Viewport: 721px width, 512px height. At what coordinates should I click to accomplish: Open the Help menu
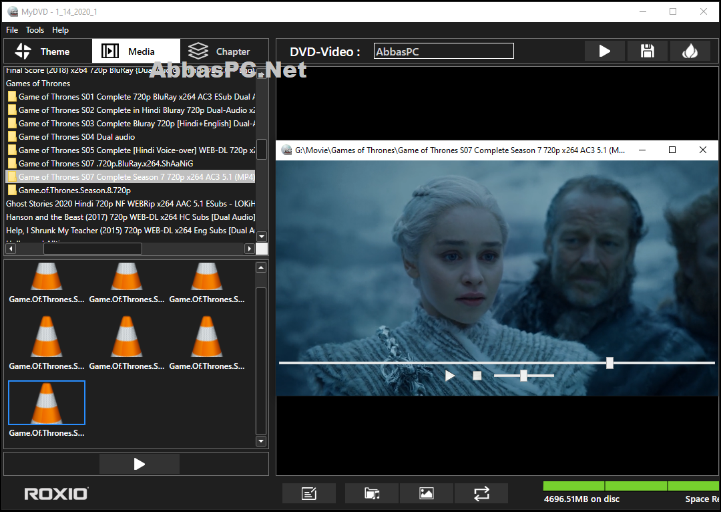[x=60, y=30]
